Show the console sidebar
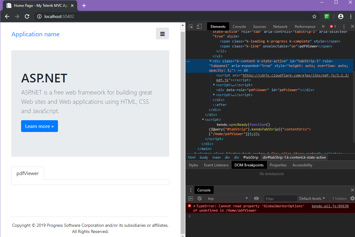This screenshot has height=237, width=355. tap(191, 198)
